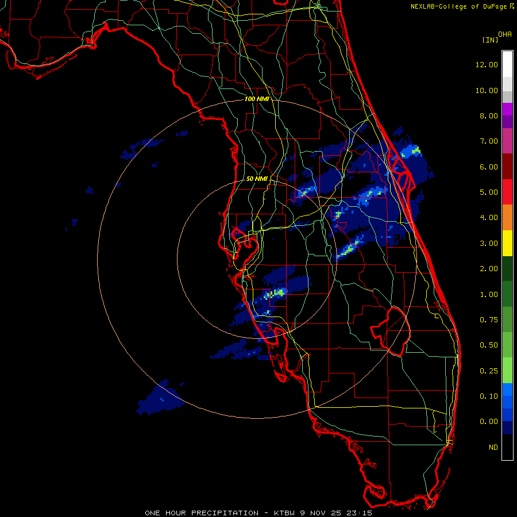The width and height of the screenshot is (517, 517).
Task: Pick the black ND swatch at scale bottom
Action: pyautogui.click(x=507, y=447)
